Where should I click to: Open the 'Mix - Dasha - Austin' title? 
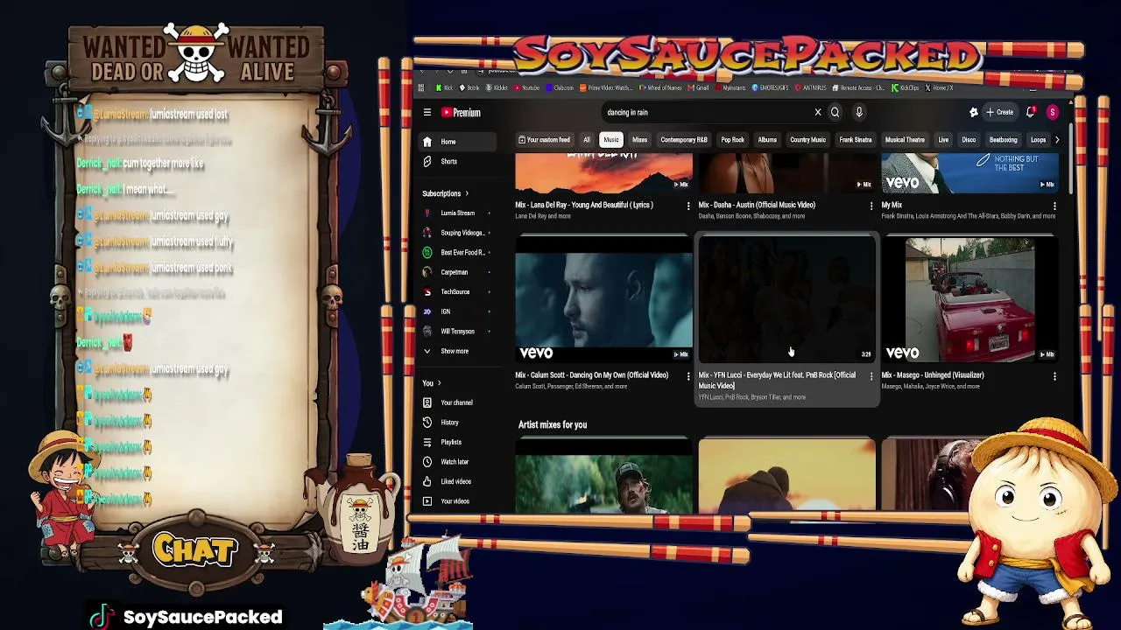[757, 205]
